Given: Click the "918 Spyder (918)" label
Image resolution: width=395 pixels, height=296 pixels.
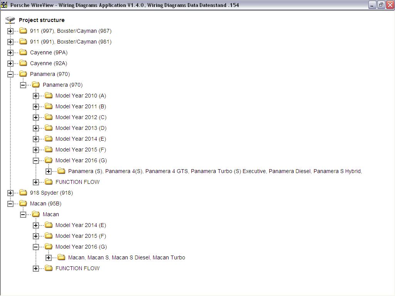Looking at the screenshot, I should (x=51, y=193).
